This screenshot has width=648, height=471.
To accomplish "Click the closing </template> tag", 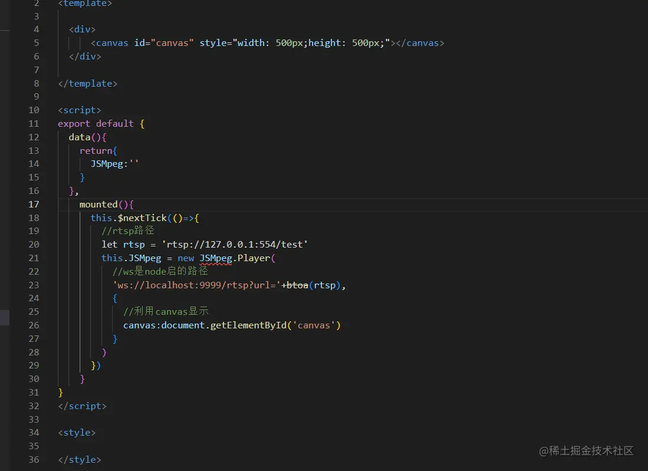I will pyautogui.click(x=88, y=84).
